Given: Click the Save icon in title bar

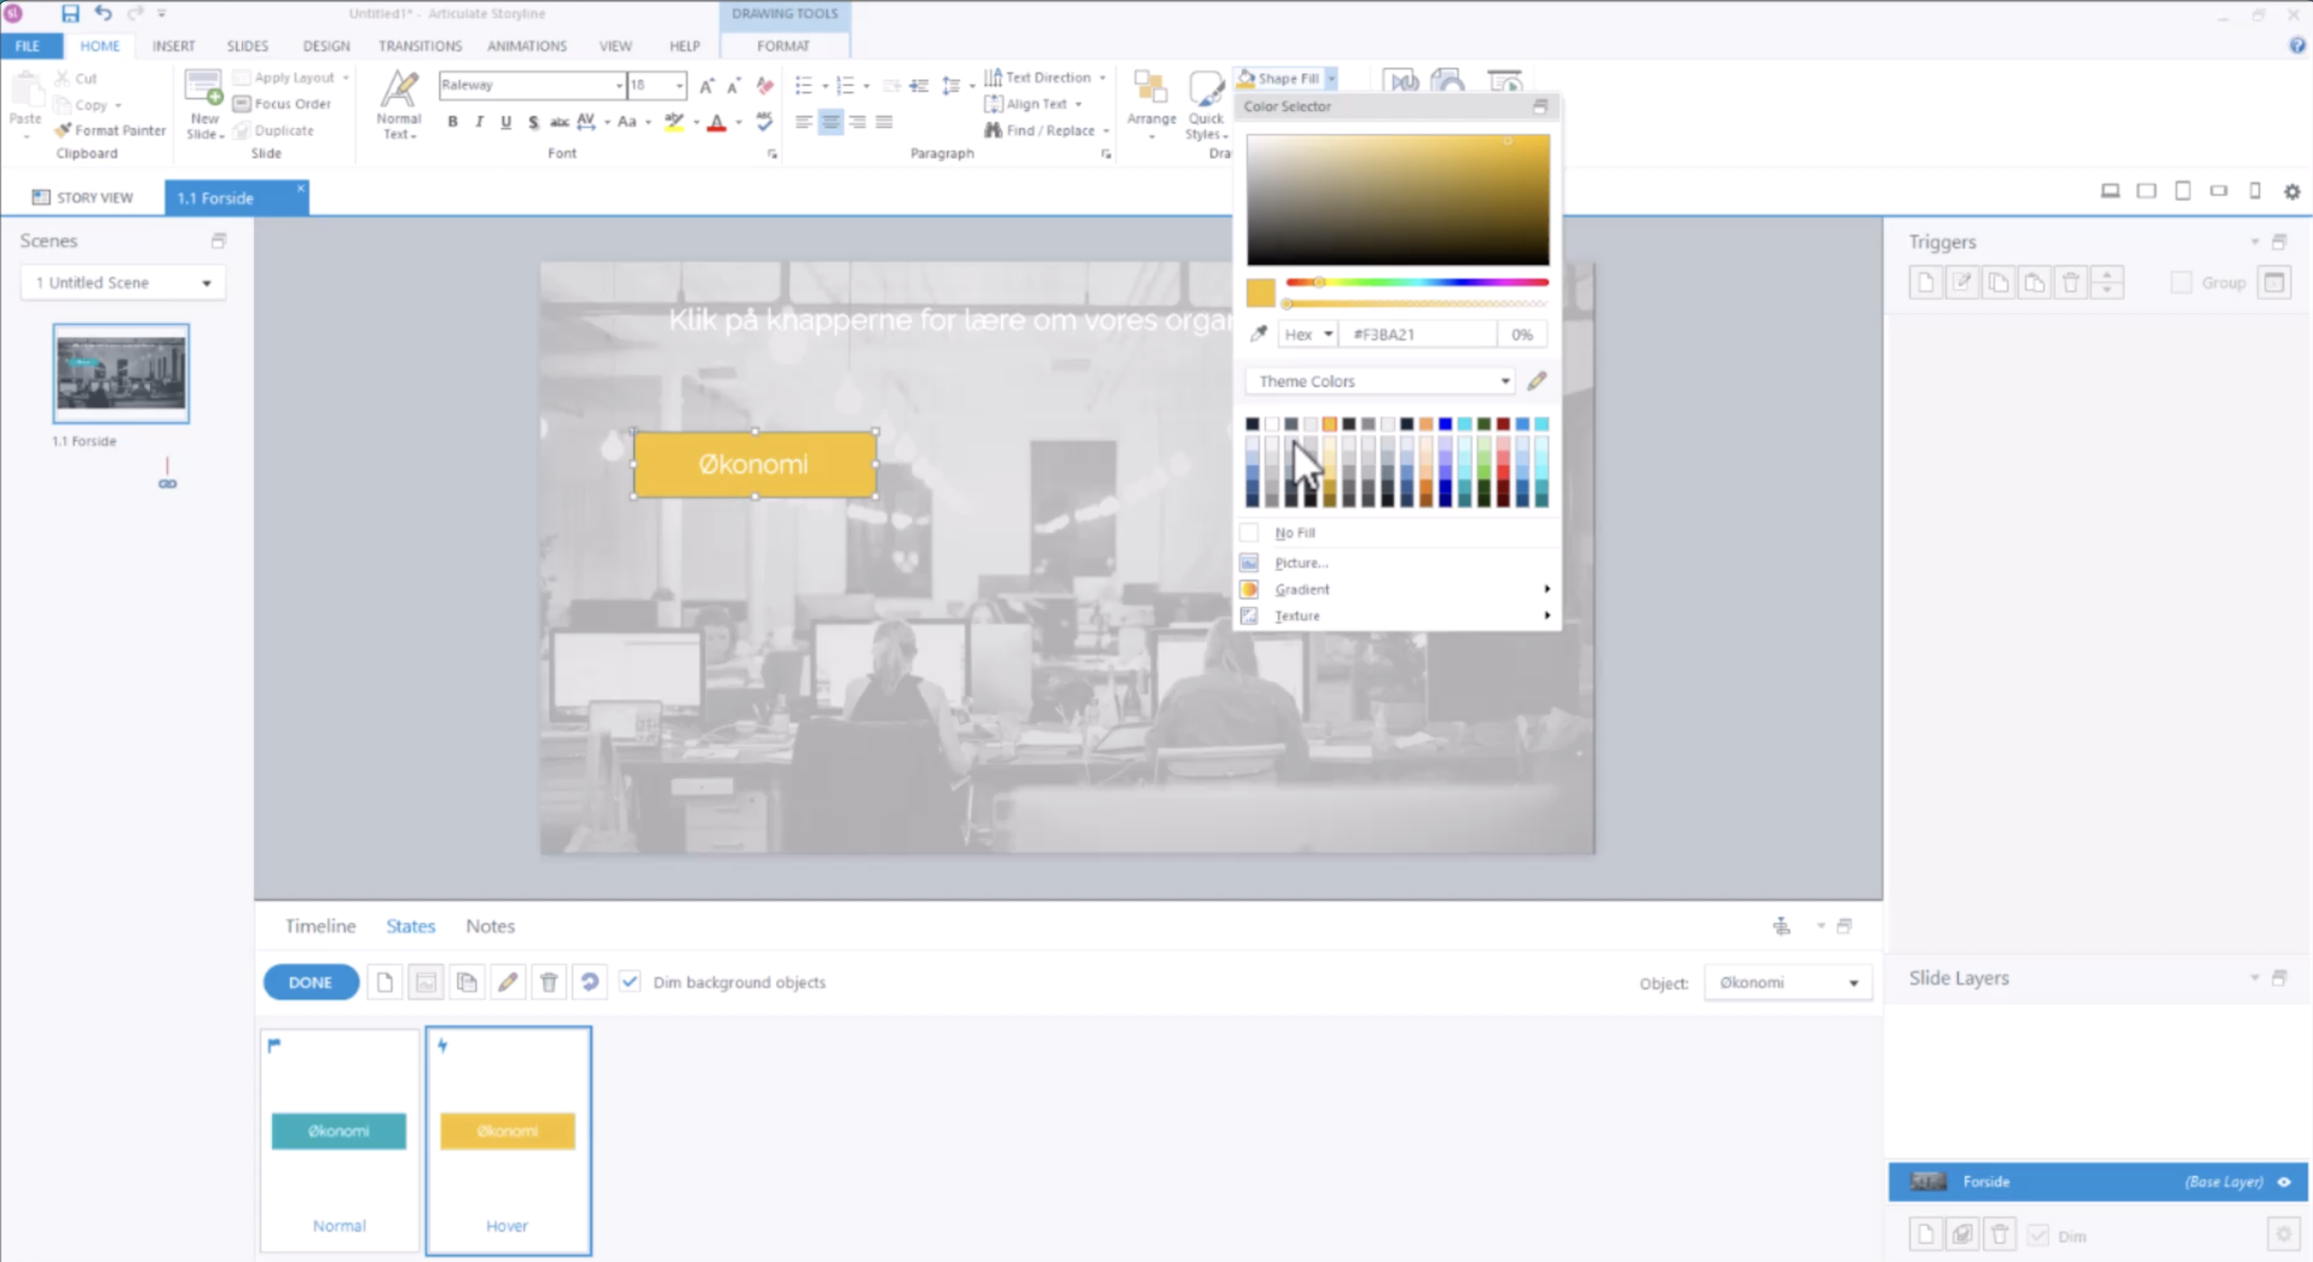Looking at the screenshot, I should coord(70,14).
